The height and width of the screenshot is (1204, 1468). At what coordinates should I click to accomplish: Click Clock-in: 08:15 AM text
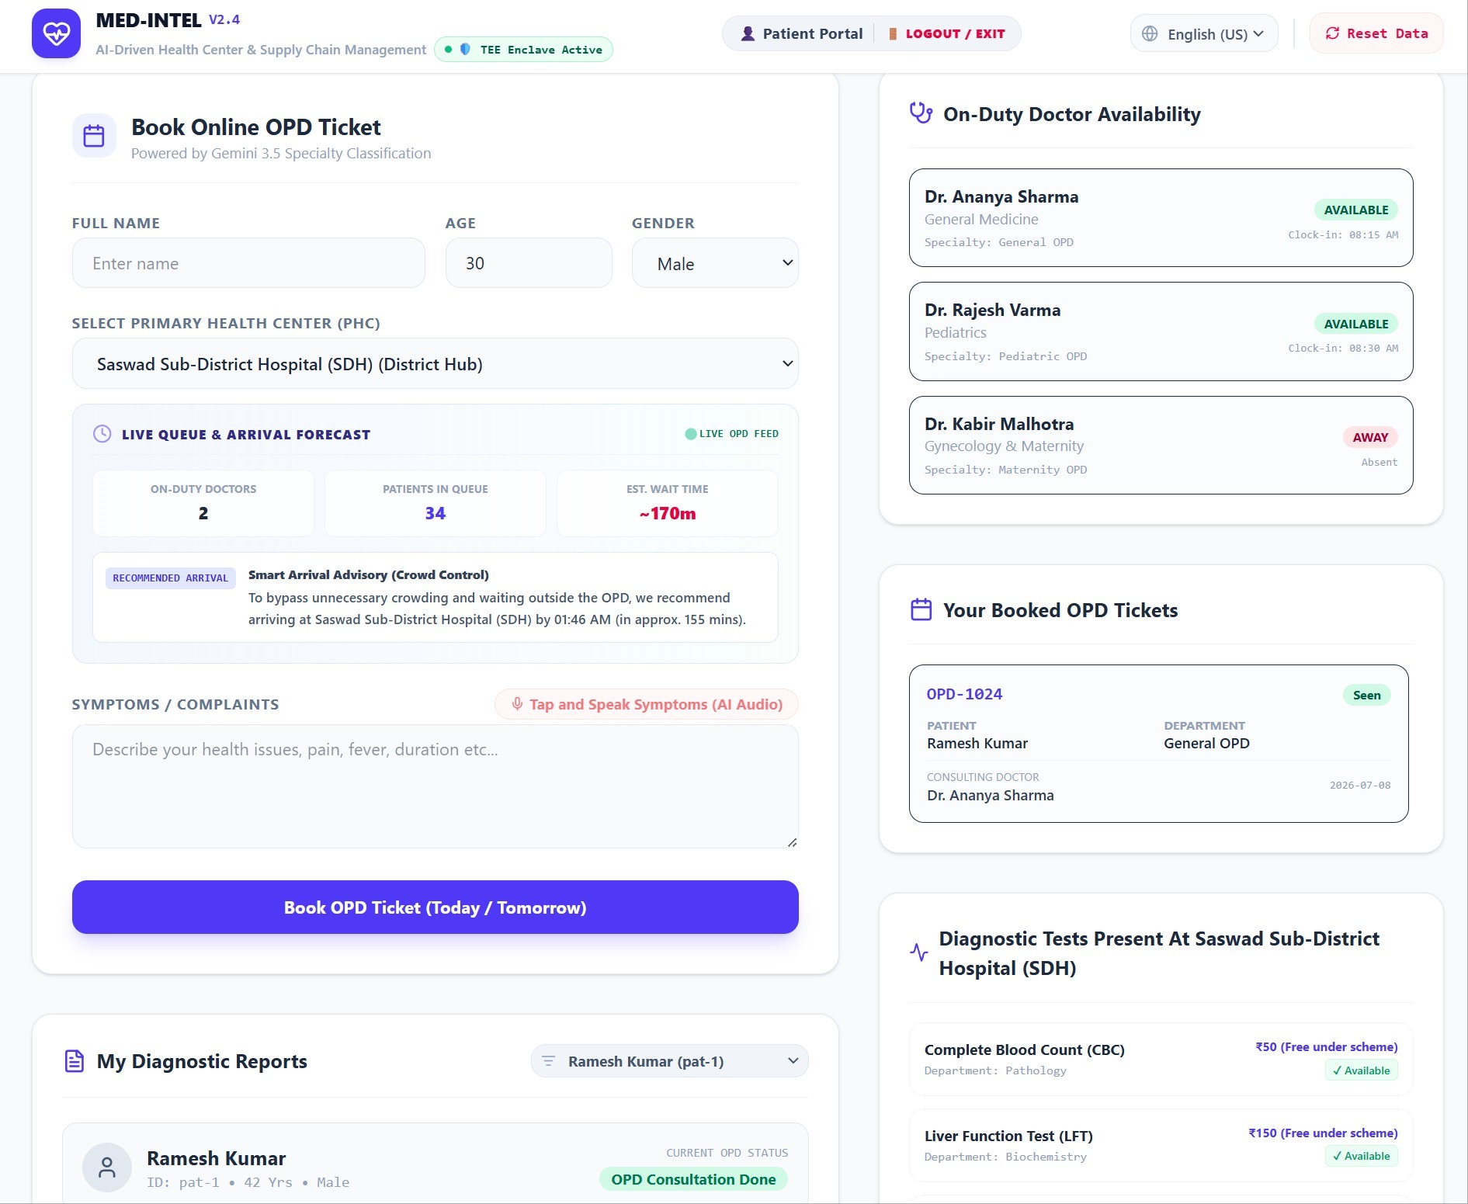click(1343, 234)
